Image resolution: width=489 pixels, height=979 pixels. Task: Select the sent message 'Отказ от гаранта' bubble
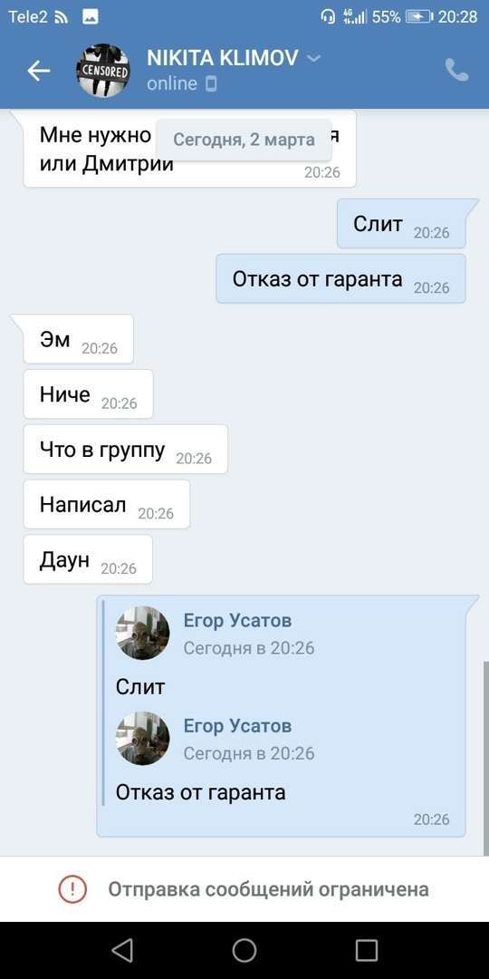coord(340,278)
